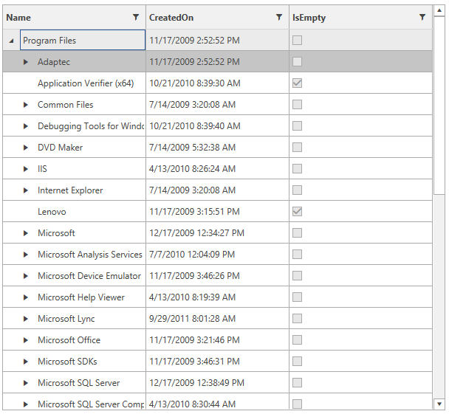Screen dimensions: 449x414
Task: Click date 7/14/2009 5:32:38 AM cell
Action: click(217, 148)
